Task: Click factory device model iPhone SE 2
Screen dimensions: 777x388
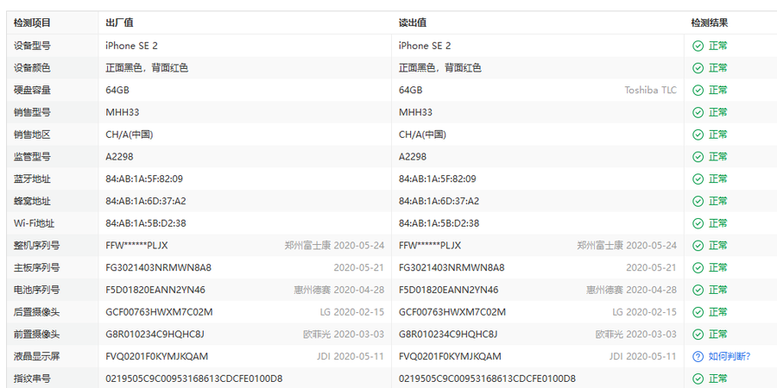Action: click(132, 46)
